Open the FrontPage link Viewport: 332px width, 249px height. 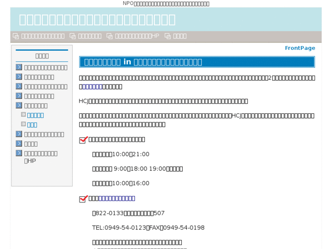tap(300, 48)
